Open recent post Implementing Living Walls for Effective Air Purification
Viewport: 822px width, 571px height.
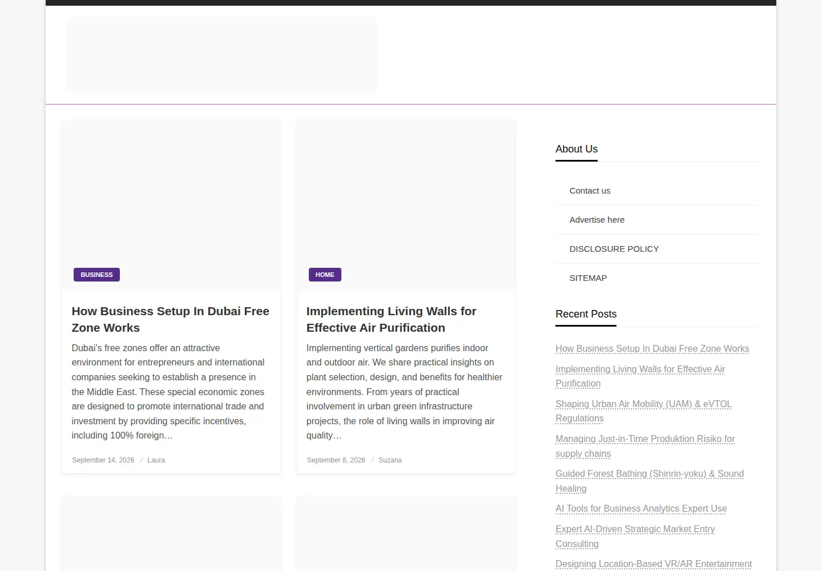point(640,376)
